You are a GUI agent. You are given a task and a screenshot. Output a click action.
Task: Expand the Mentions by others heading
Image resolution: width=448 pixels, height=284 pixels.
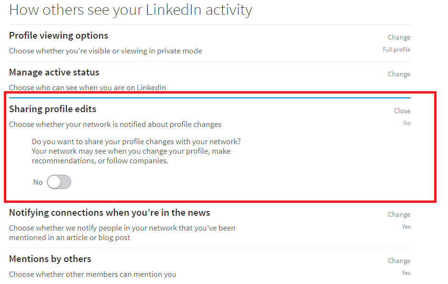coord(50,259)
